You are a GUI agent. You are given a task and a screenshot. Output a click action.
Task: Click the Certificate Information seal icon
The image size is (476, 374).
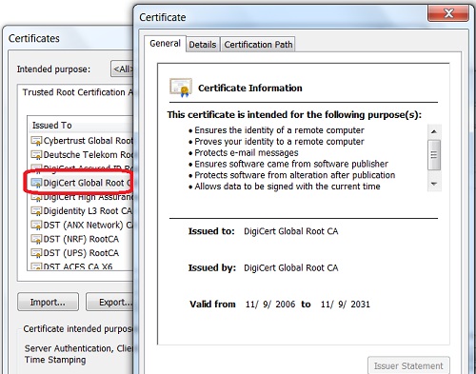click(x=181, y=88)
